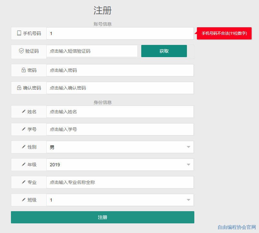Click the pencil icon beside 学号
Screen dimensions: 259x233
[23, 129]
